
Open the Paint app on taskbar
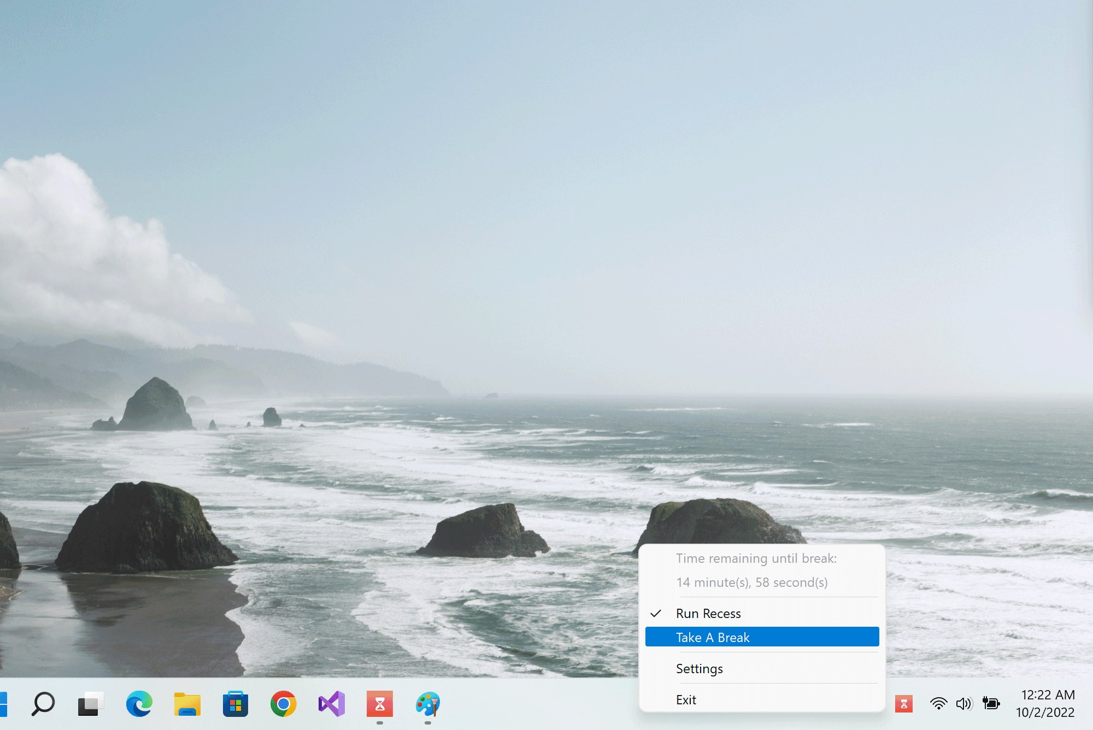pyautogui.click(x=427, y=704)
